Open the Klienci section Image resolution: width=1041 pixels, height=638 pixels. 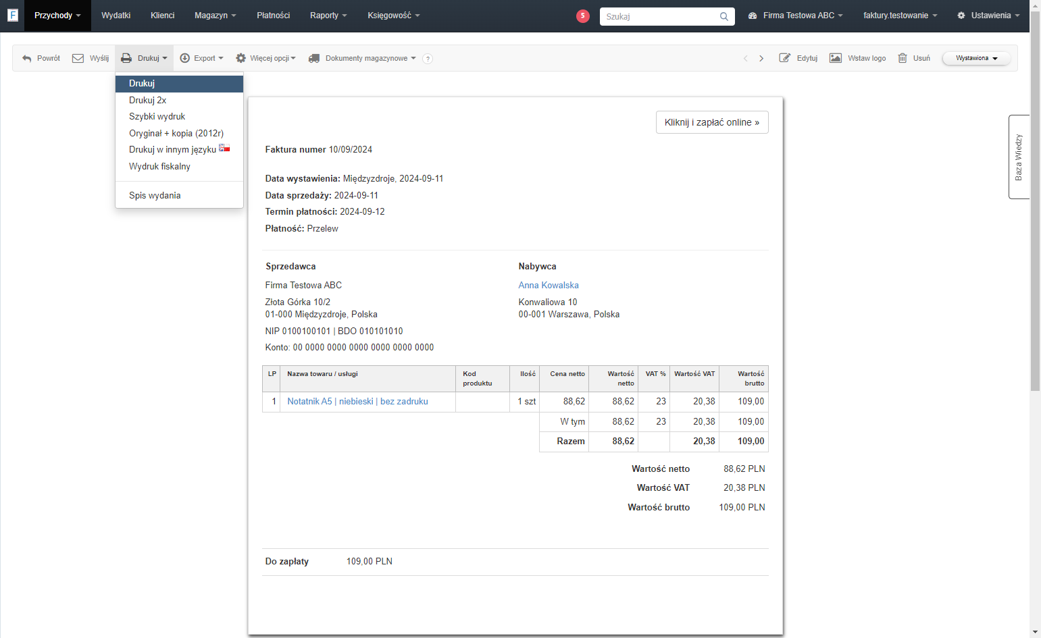pyautogui.click(x=163, y=16)
